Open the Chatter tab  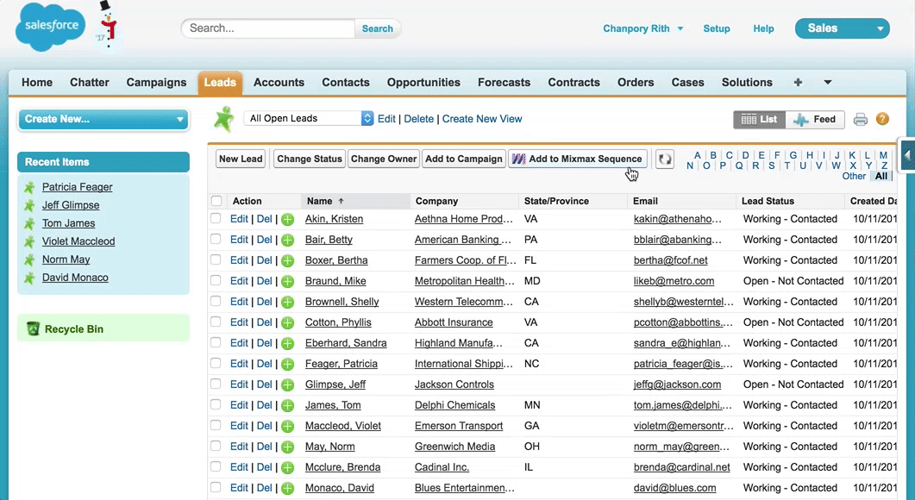(x=90, y=82)
